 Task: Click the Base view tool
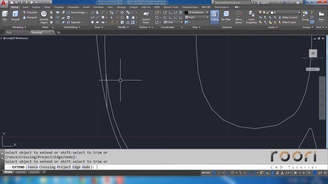pyautogui.click(x=321, y=16)
